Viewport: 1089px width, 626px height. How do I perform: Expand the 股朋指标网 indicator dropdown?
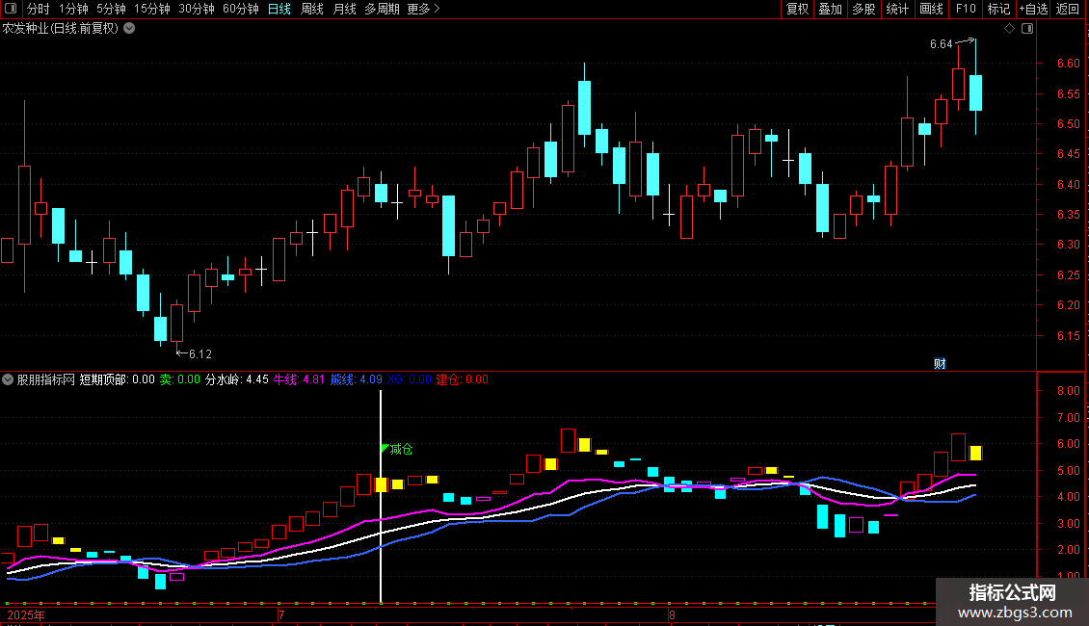tap(8, 379)
